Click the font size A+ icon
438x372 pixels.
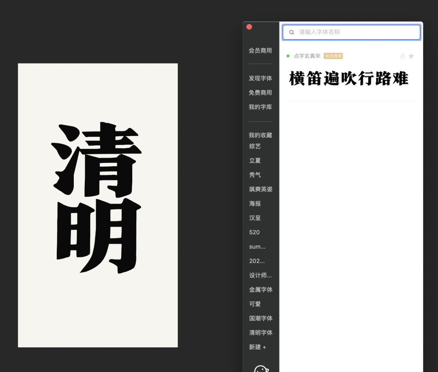(402, 56)
